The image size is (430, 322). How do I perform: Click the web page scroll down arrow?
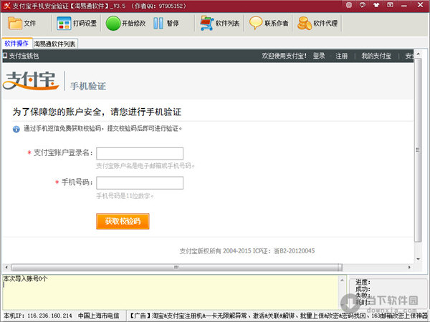tap(418, 259)
